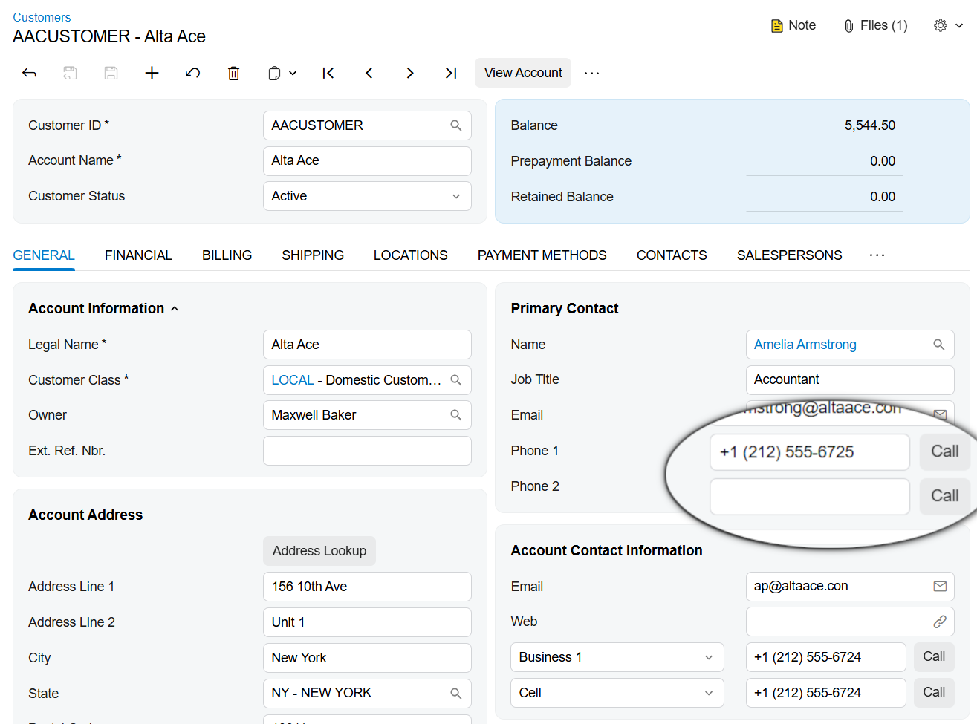Click the City field

367,658
